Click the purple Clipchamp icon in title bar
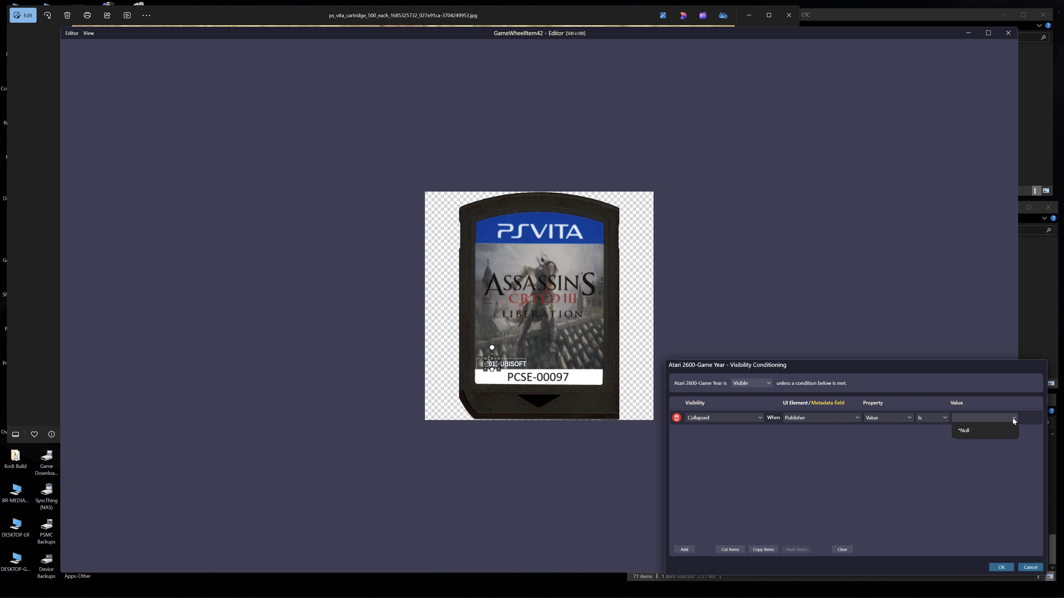Viewport: 1064px width, 598px height. pyautogui.click(x=703, y=15)
